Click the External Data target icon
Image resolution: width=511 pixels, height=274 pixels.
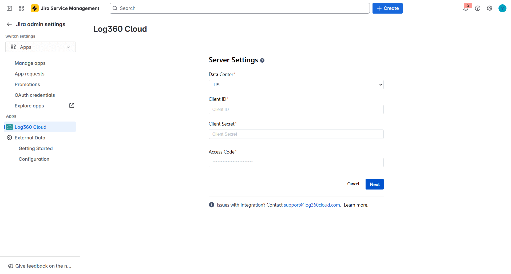9,138
